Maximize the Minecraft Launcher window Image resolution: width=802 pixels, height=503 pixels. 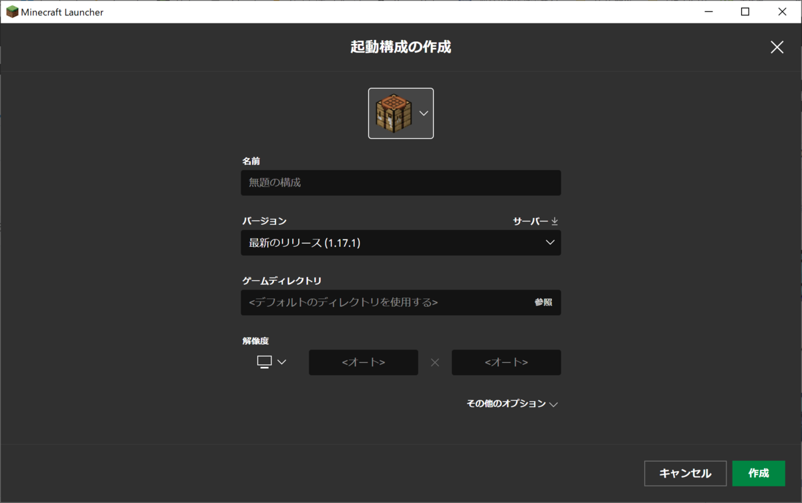point(745,12)
